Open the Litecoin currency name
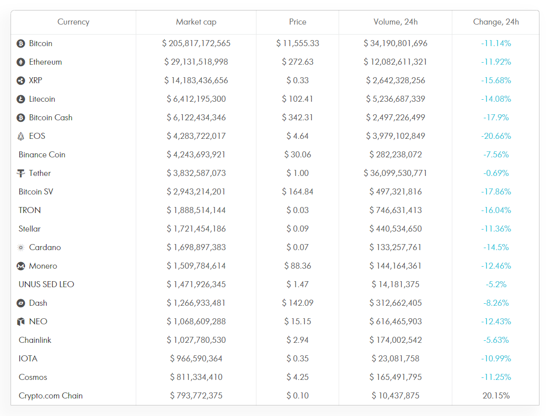551x416 pixels. (x=42, y=99)
